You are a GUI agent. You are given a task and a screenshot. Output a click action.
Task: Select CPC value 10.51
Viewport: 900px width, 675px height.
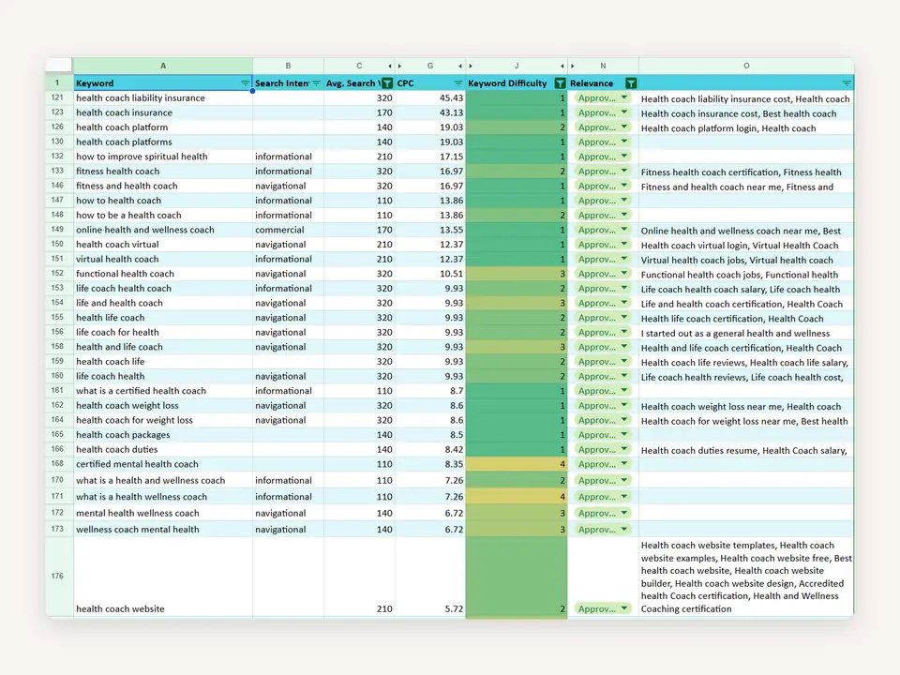coord(430,273)
